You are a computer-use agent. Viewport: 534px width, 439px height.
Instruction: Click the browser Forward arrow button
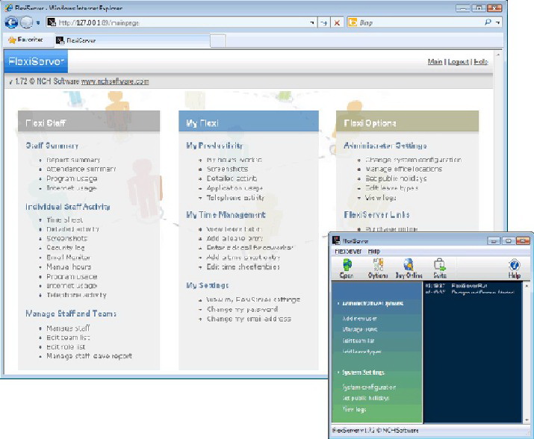click(27, 22)
